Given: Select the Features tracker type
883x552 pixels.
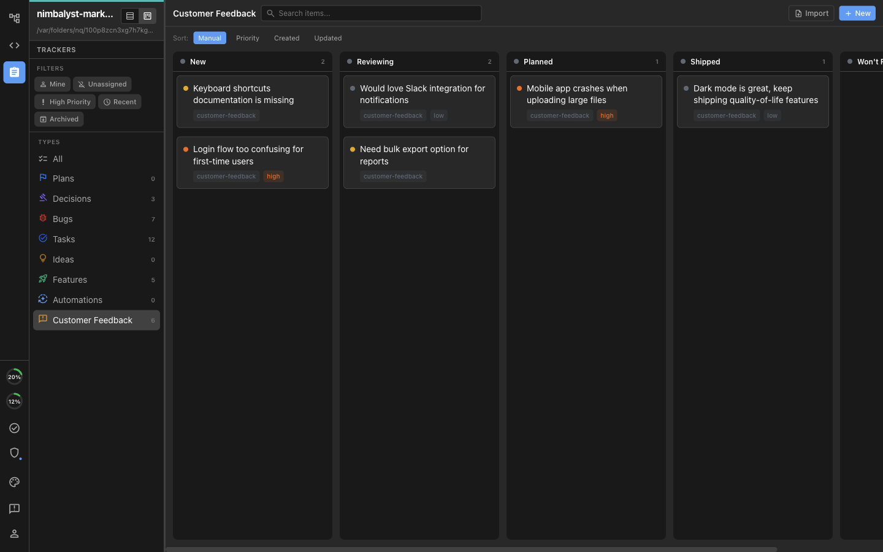Looking at the screenshot, I should point(96,280).
